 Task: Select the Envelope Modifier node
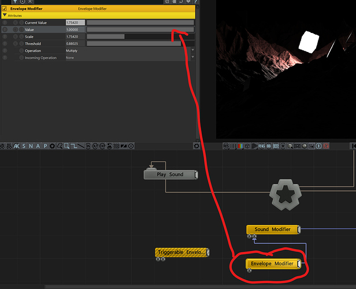(x=273, y=264)
